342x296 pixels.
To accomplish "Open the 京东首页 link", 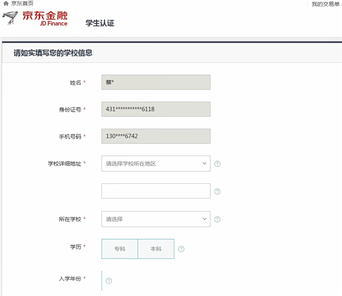I will click(x=22, y=3).
